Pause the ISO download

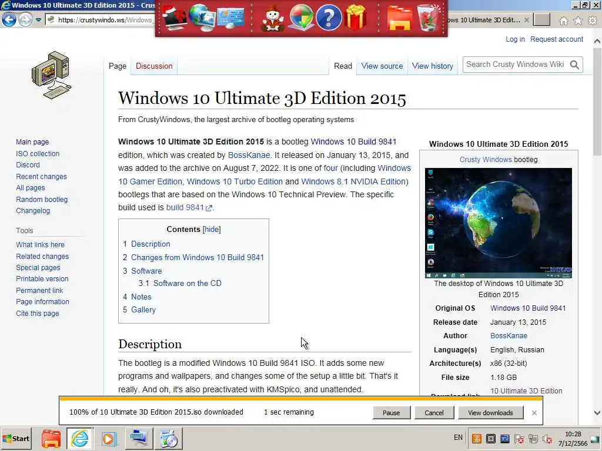[x=391, y=413]
